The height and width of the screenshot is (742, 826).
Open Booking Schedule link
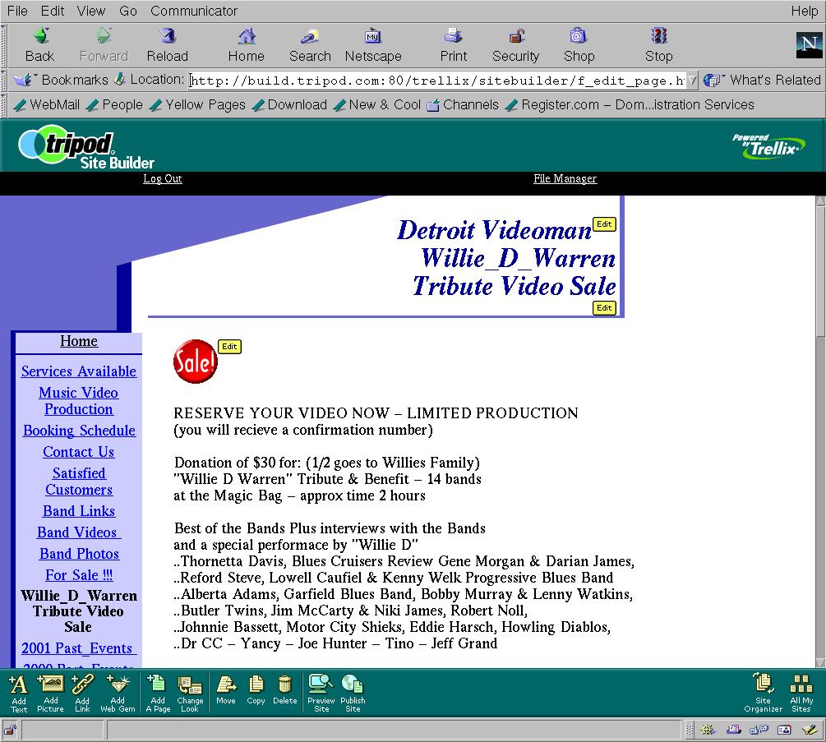(x=79, y=431)
